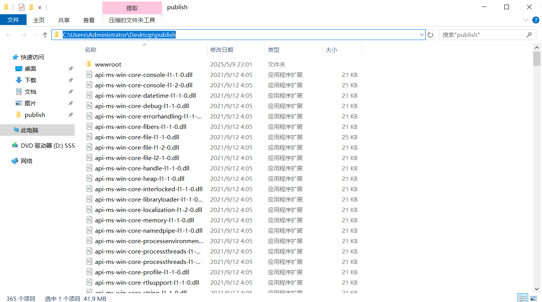Switch to the 查看 ribbon tab

(x=89, y=20)
